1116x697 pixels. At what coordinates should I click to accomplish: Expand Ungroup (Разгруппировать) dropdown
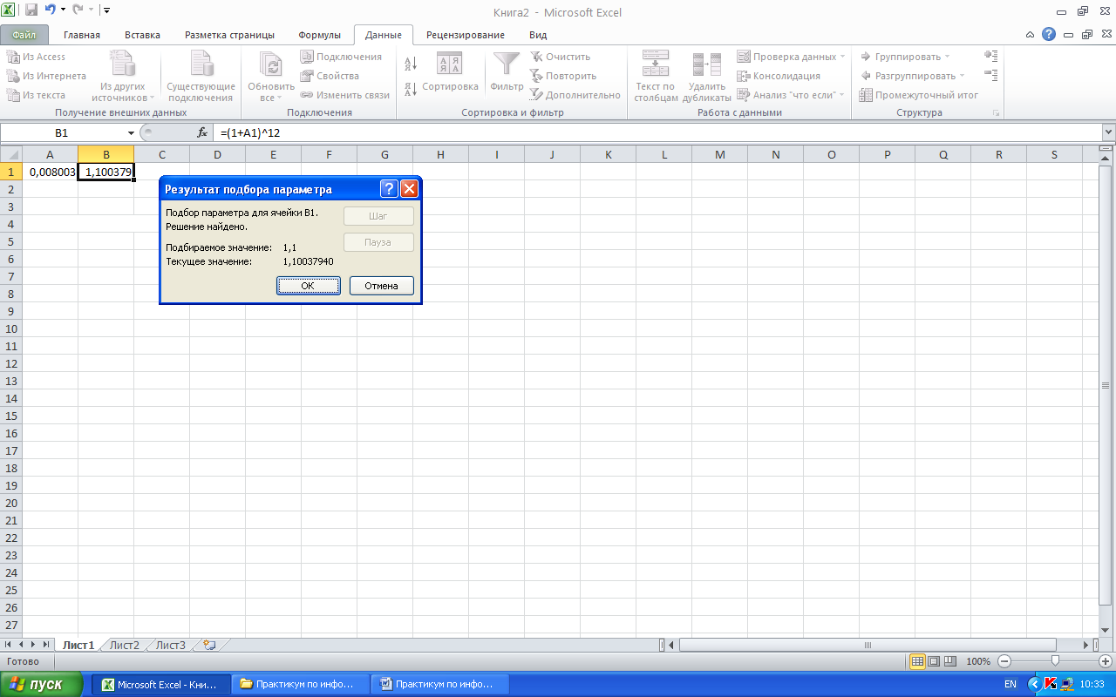coord(962,76)
